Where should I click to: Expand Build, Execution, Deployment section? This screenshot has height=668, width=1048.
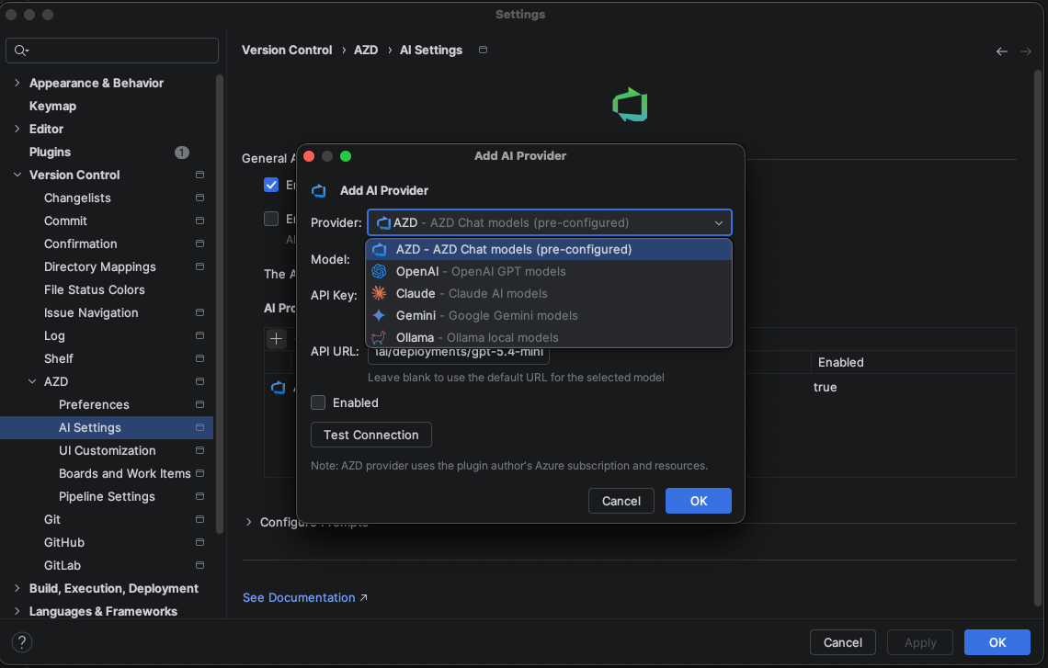tap(17, 588)
